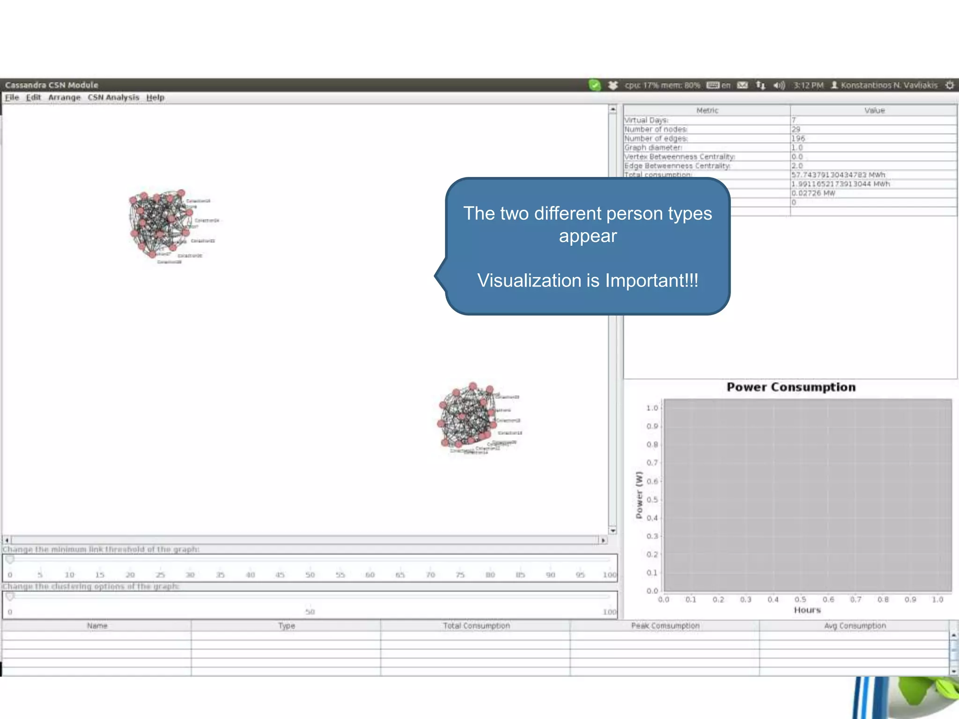Click the Metric column header

(x=707, y=110)
